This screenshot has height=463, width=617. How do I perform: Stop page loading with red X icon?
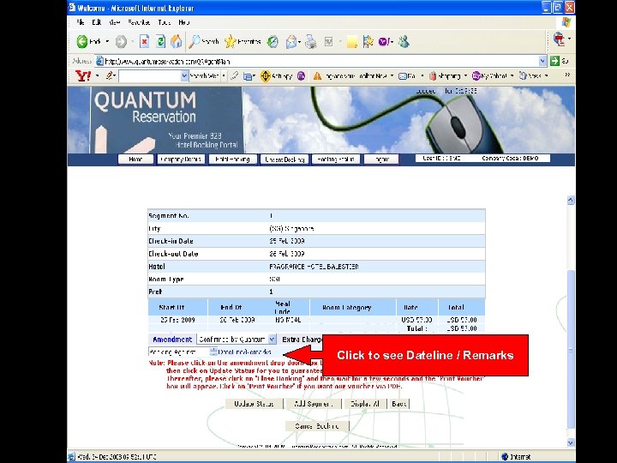coord(145,41)
